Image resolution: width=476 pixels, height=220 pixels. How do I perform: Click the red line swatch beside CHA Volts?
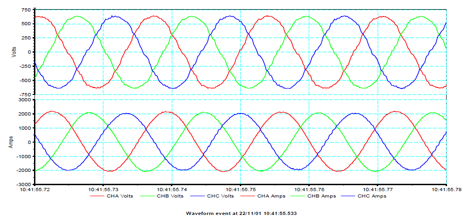click(x=98, y=196)
